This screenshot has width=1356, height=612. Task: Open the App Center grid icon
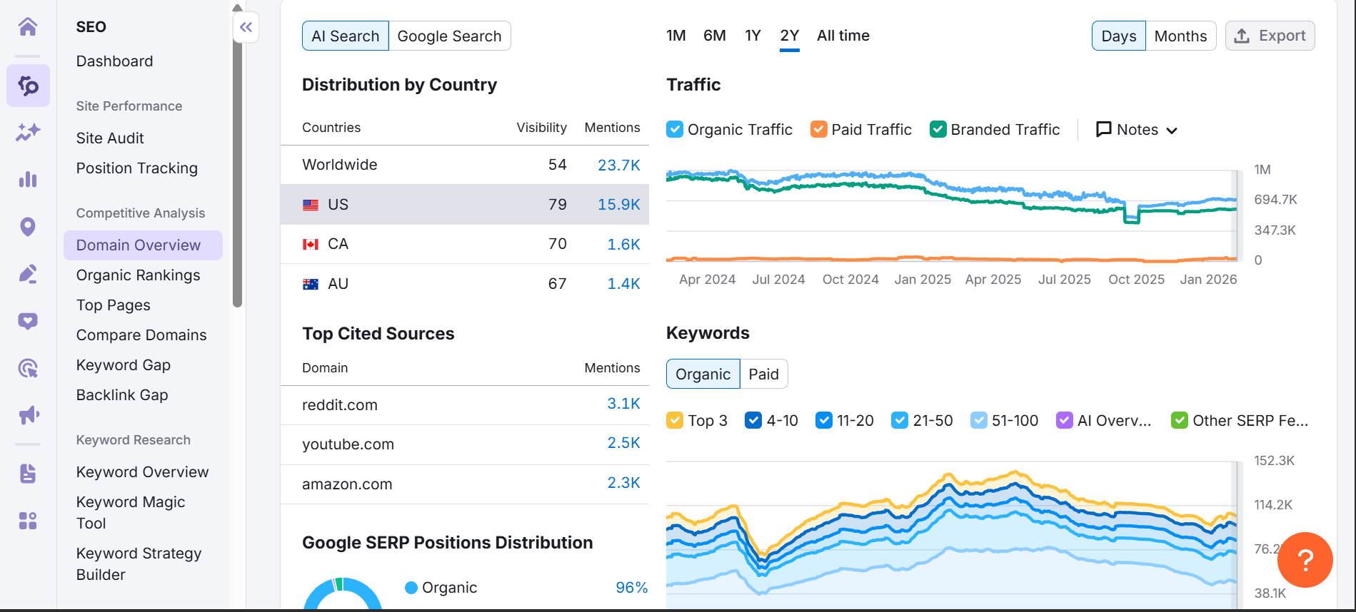click(x=28, y=521)
